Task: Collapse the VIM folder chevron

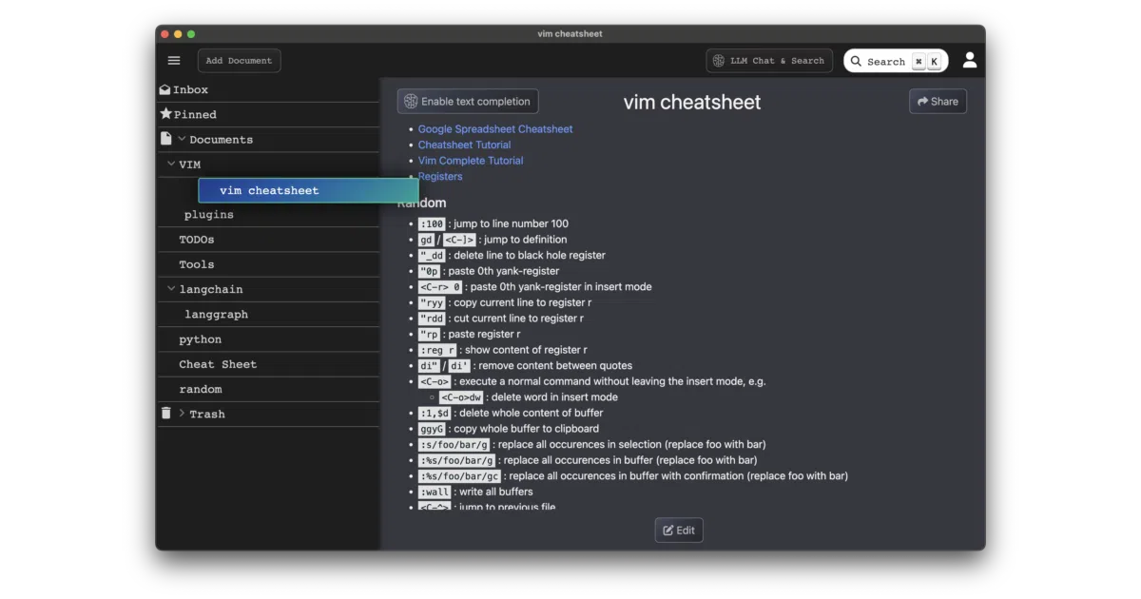Action: [171, 164]
